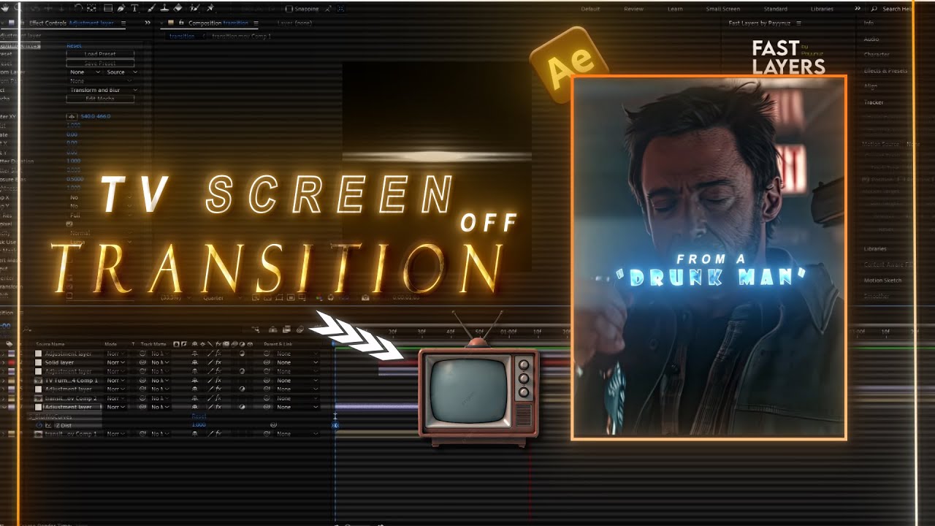Open the Tracker panel
Image resolution: width=935 pixels, height=526 pixels.
point(874,102)
